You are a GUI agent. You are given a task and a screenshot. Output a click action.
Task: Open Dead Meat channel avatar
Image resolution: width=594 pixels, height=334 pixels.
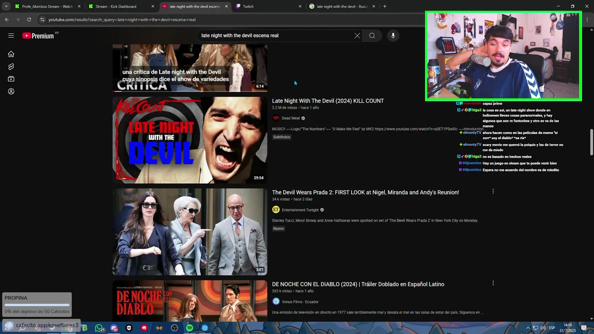coord(276,118)
